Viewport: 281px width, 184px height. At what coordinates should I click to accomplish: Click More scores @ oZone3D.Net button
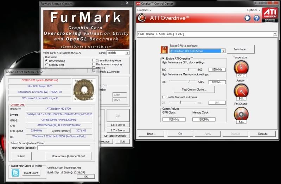pos(68,156)
